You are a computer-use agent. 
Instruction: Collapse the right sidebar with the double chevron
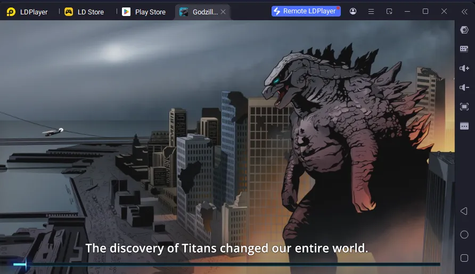click(464, 11)
